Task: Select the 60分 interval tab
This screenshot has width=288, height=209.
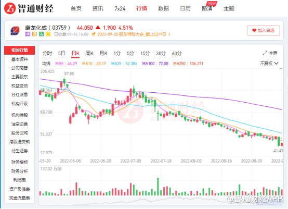Action: click(177, 53)
